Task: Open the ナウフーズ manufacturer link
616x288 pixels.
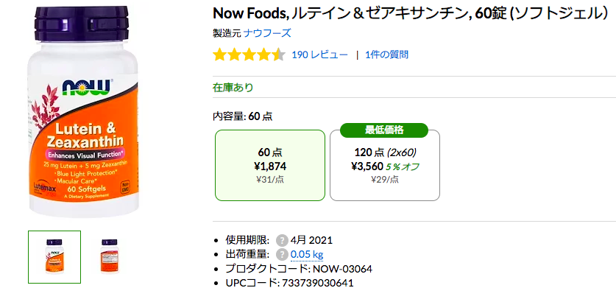Action: [267, 33]
